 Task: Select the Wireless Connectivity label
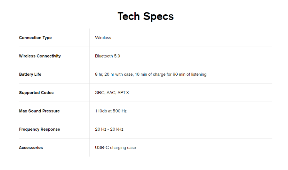tap(40, 56)
